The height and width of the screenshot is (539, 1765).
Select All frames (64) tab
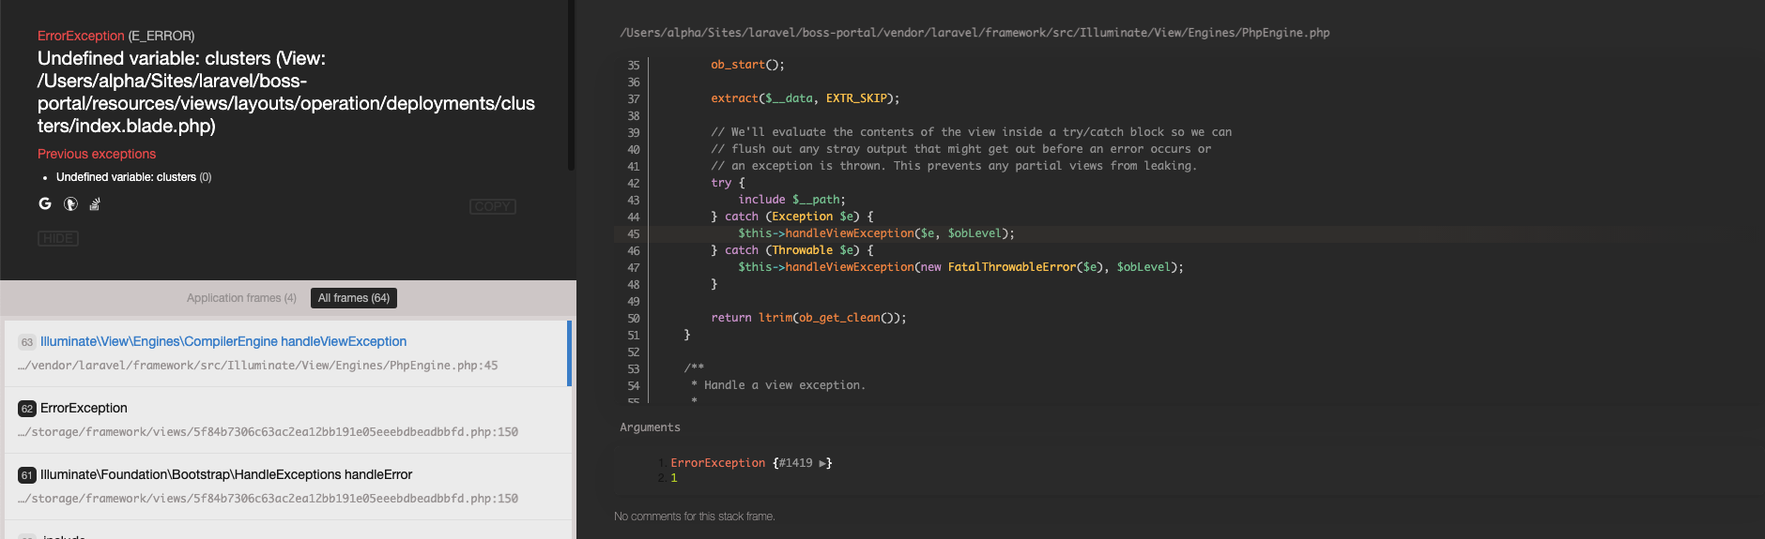coord(354,298)
